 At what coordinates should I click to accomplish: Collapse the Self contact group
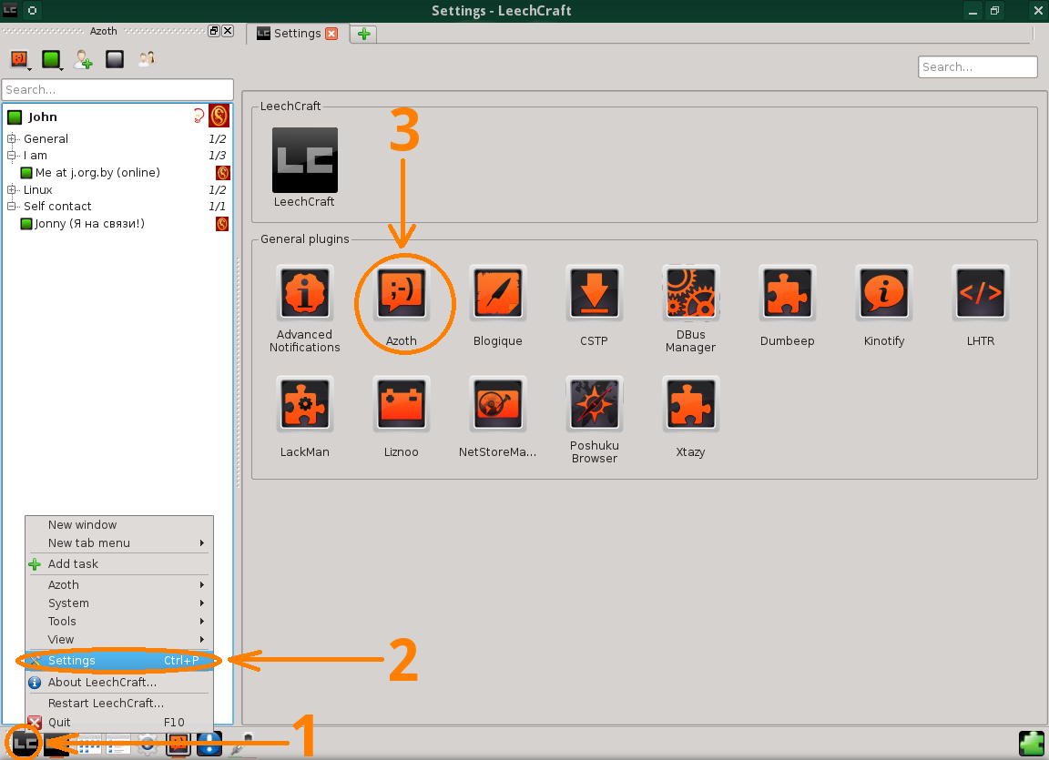pyautogui.click(x=11, y=206)
